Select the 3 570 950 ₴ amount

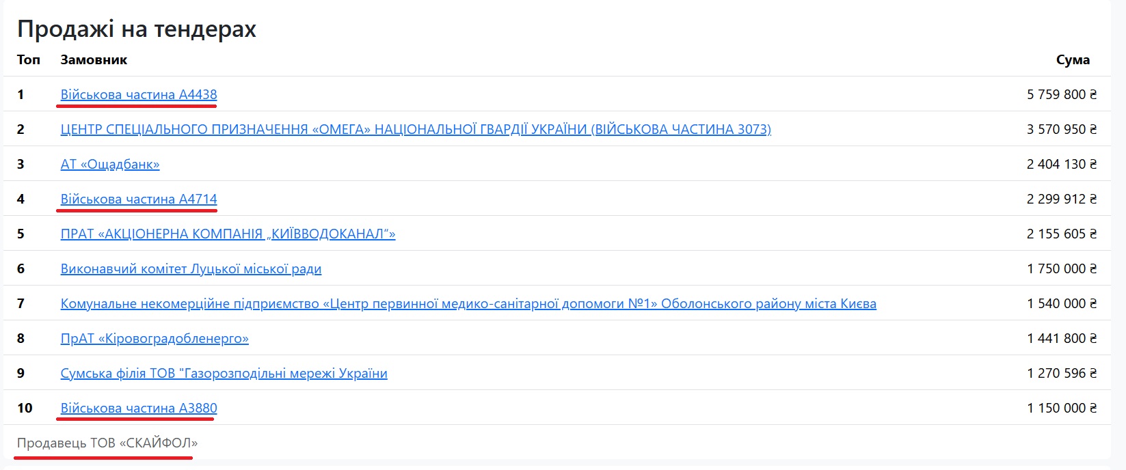coord(1062,129)
